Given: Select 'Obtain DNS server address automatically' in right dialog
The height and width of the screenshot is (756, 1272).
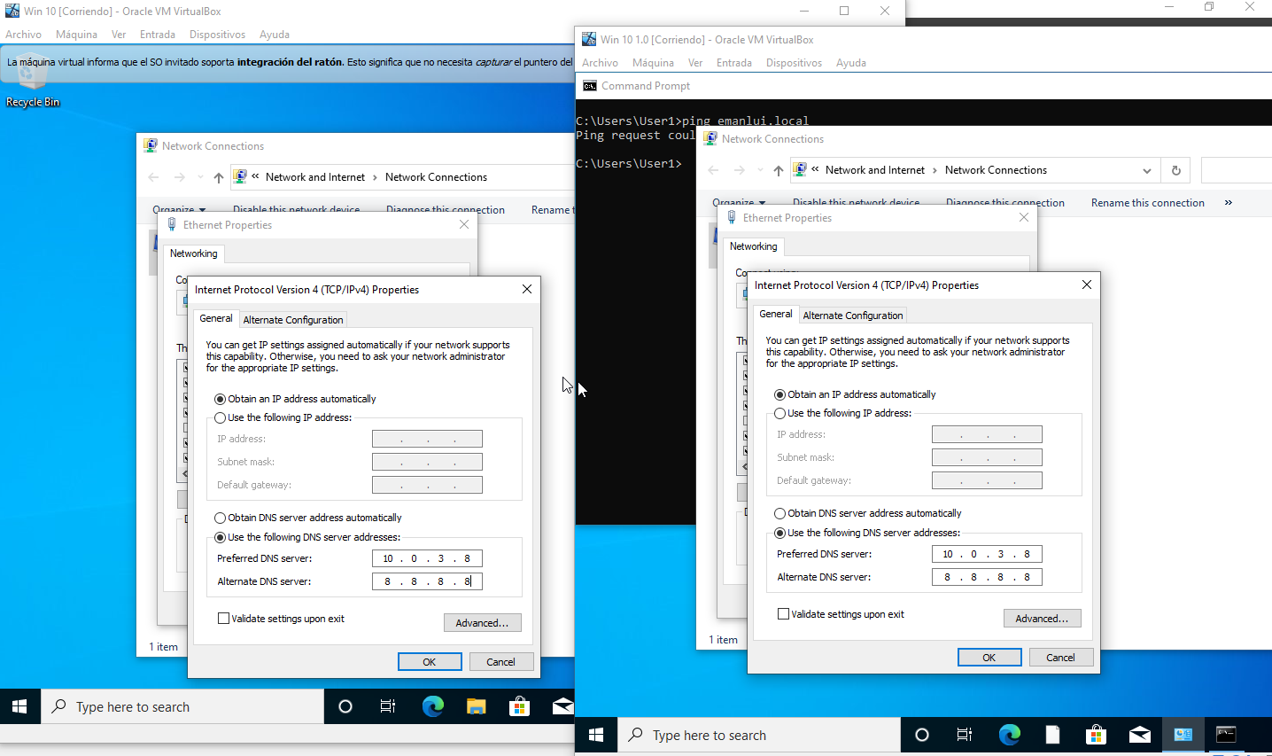Looking at the screenshot, I should click(x=780, y=513).
